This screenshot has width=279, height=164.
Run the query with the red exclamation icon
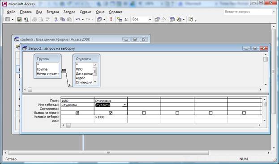[x=111, y=19]
